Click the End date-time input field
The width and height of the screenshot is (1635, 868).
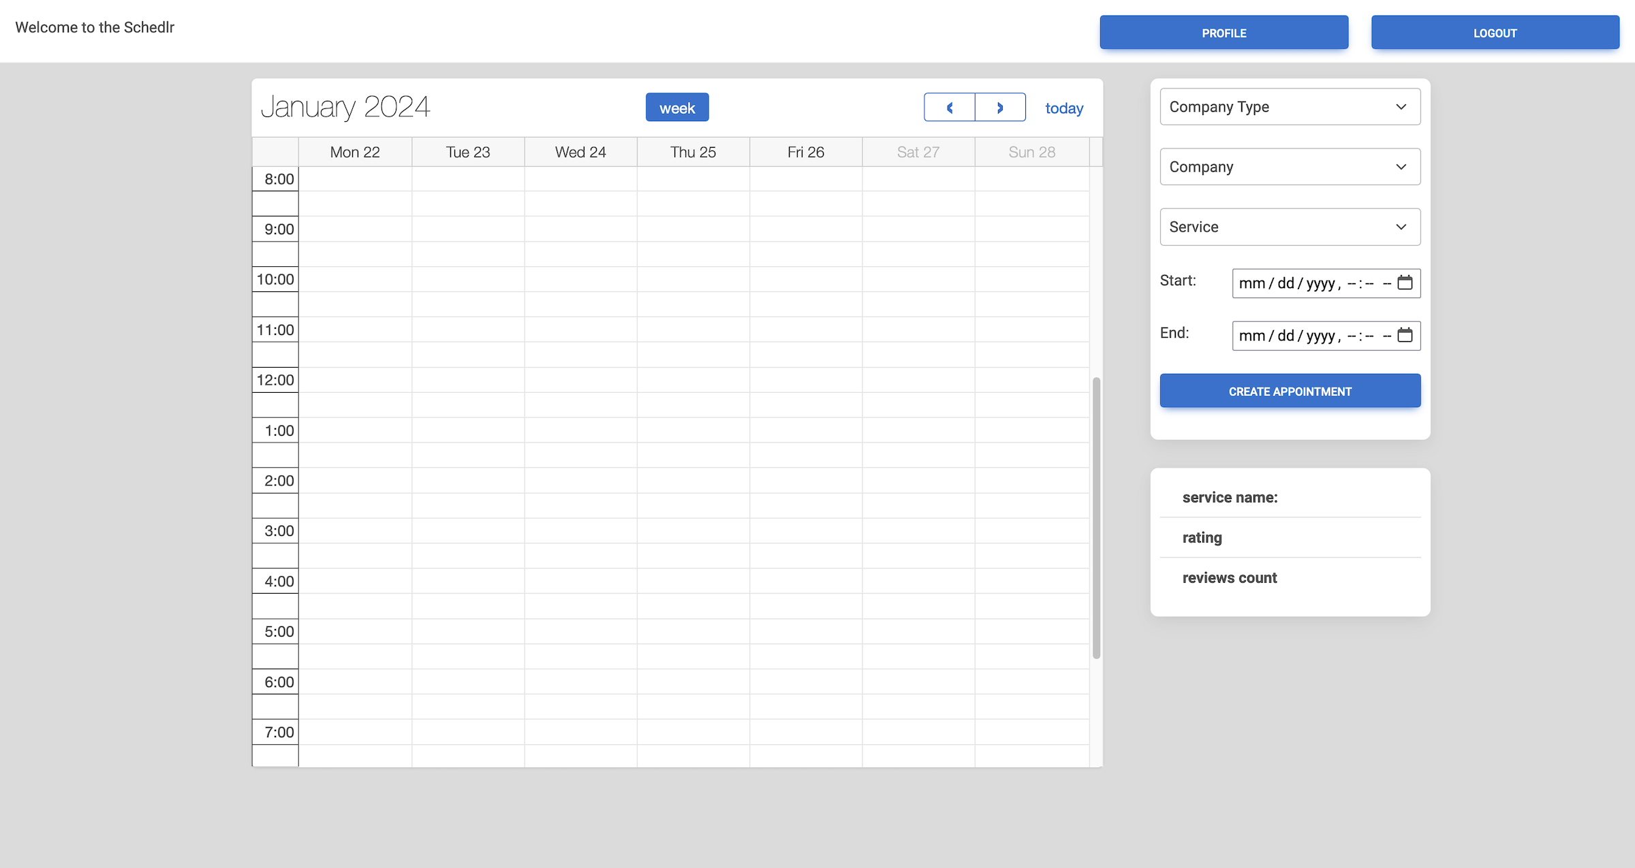[1308, 336]
